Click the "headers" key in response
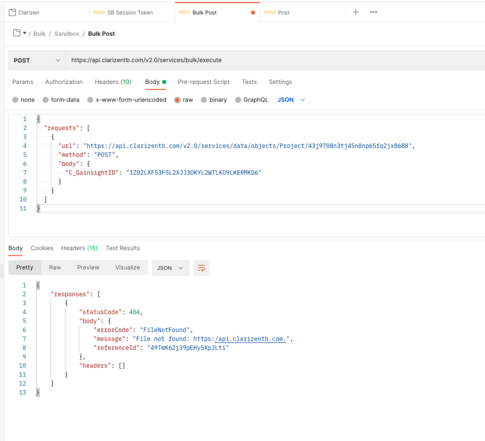Viewport: 485px width, 441px height. (x=95, y=366)
